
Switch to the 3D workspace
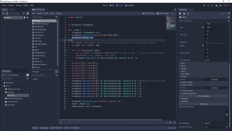[112, 5]
